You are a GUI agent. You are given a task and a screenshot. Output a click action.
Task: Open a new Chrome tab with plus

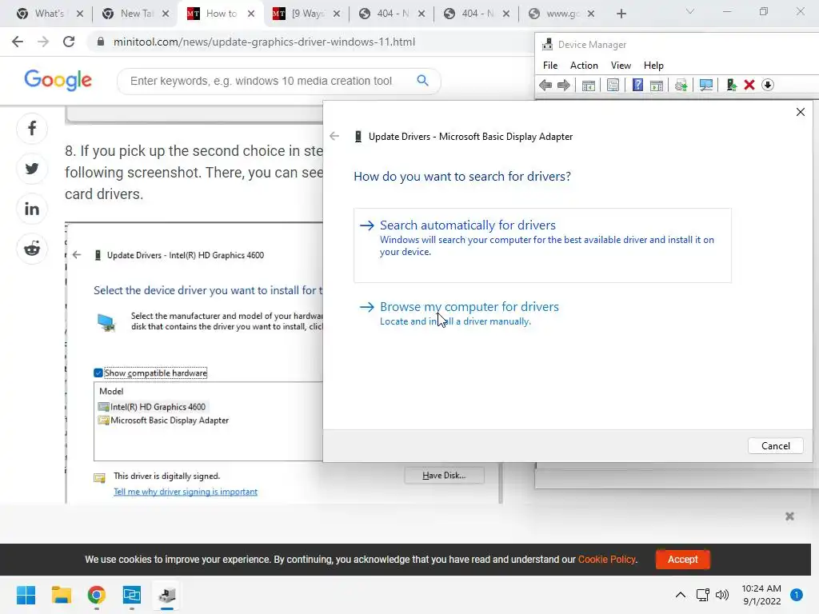tap(621, 14)
